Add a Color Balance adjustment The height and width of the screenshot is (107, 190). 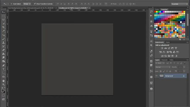pyautogui.click(x=164, y=52)
